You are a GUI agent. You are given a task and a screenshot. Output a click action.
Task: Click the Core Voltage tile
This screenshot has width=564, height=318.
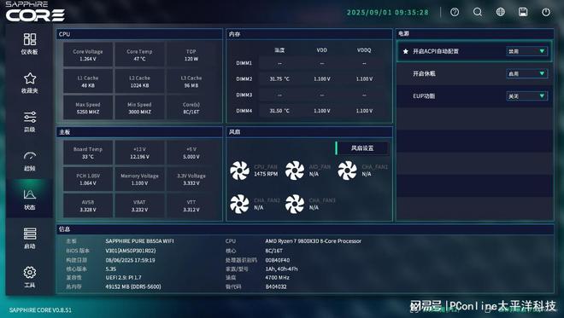pyautogui.click(x=88, y=55)
